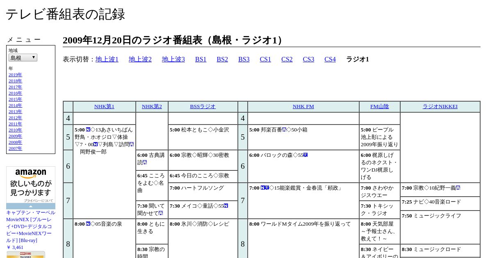The width and height of the screenshot is (492, 258).
Task: Click the 8:00 ワールドMタイム program
Action: [x=303, y=239]
